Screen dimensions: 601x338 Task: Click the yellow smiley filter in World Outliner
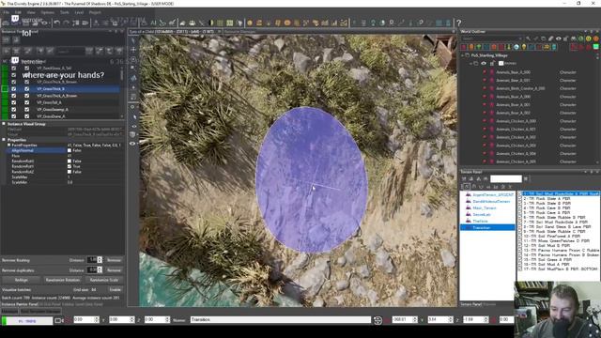pos(589,38)
